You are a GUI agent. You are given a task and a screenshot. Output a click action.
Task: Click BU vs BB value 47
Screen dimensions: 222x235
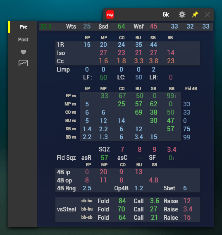[x=171, y=120]
